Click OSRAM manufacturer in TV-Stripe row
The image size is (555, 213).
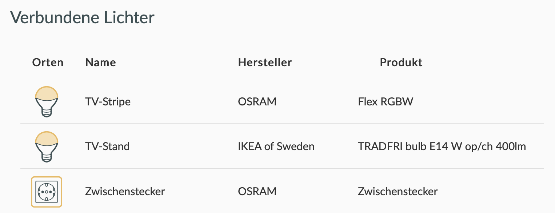tap(257, 101)
